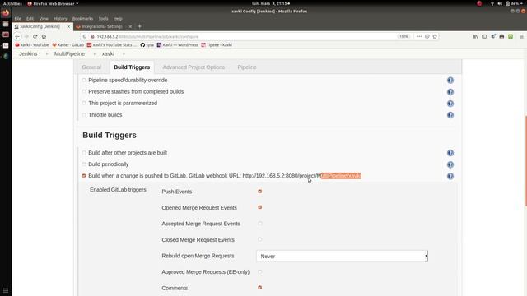Bookmark this page with the star icon

(x=435, y=36)
